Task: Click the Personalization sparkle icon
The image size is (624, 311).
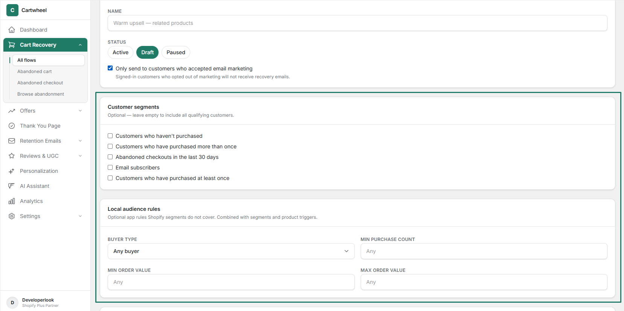Action: 12,171
